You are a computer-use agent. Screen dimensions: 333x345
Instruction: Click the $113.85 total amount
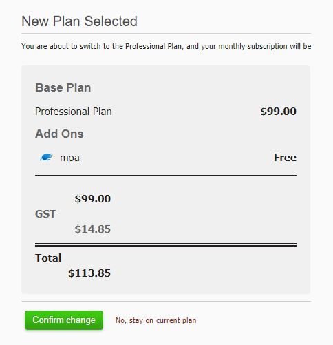pos(89,273)
